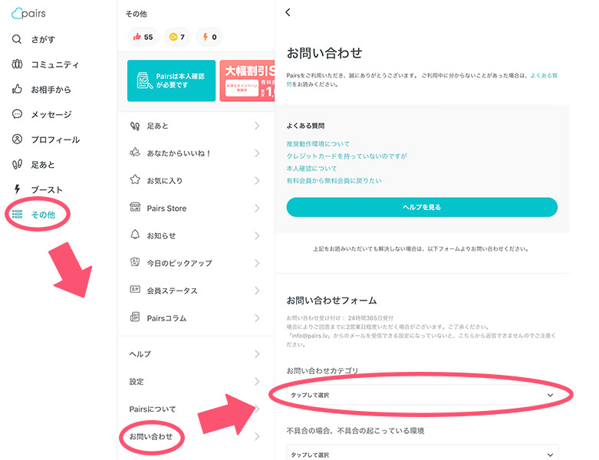599x460 pixels.
Task: Click the Pairs logo
Action: point(28,13)
